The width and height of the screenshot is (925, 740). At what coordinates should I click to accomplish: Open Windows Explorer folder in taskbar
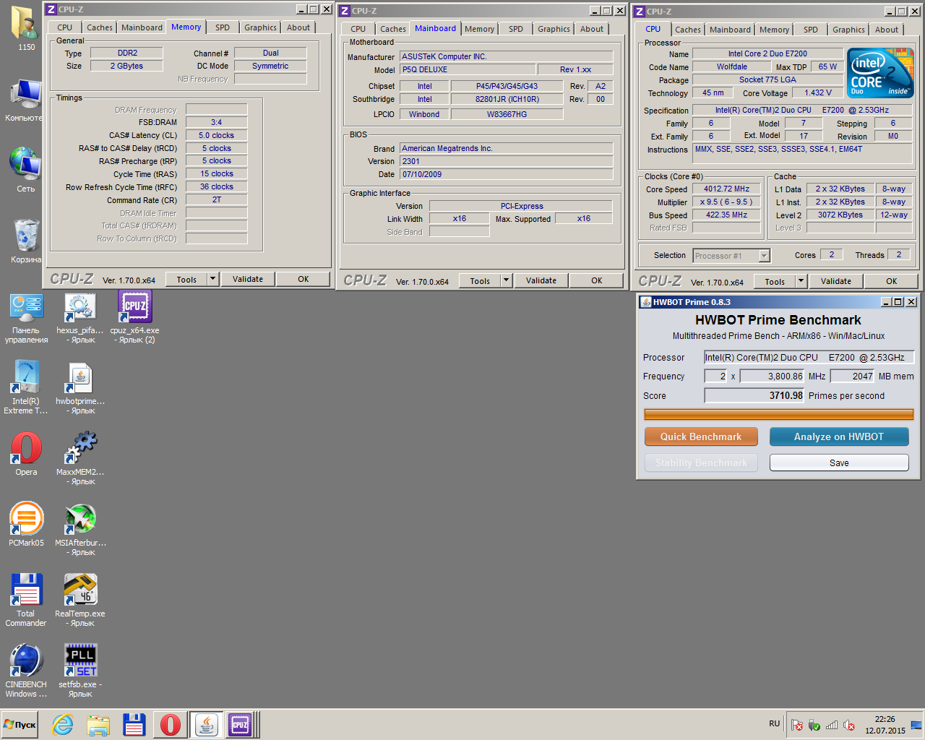click(x=98, y=725)
